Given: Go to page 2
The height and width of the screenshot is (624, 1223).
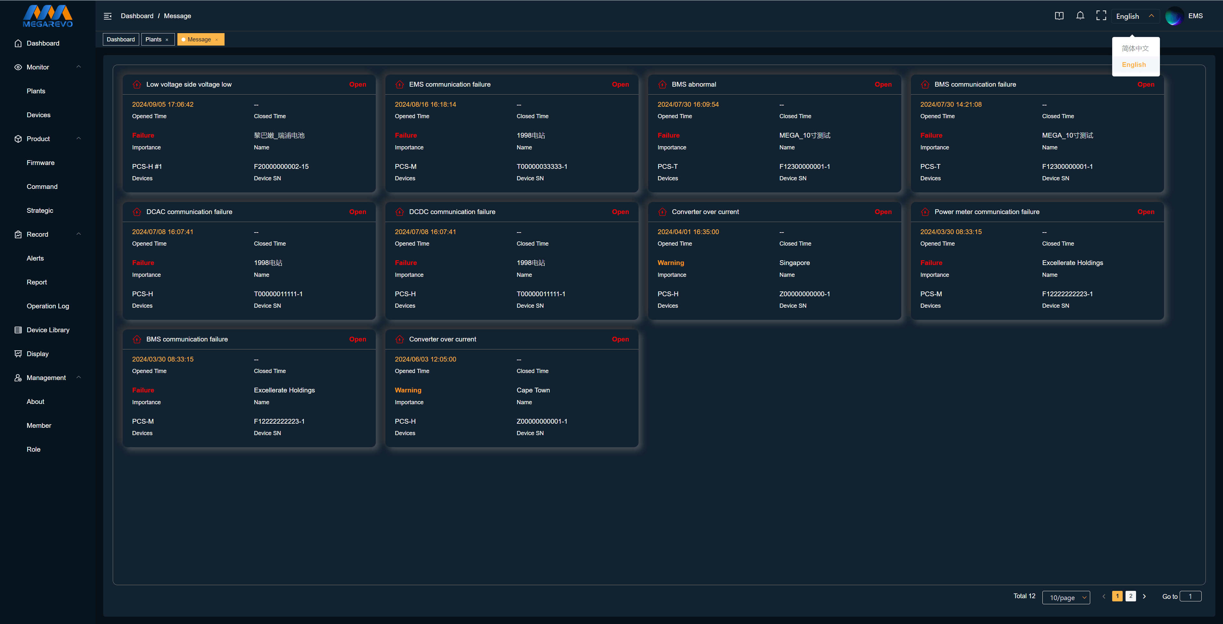Looking at the screenshot, I should coord(1131,596).
